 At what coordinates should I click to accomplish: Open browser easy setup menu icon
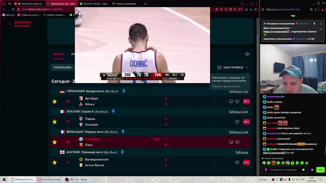(255, 9)
